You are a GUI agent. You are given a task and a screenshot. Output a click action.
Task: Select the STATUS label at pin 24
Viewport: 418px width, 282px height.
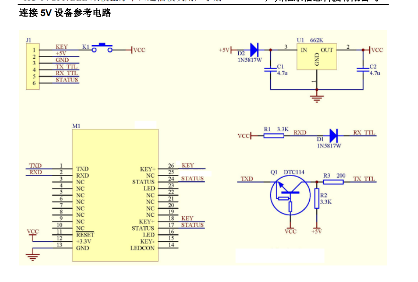(x=192, y=179)
